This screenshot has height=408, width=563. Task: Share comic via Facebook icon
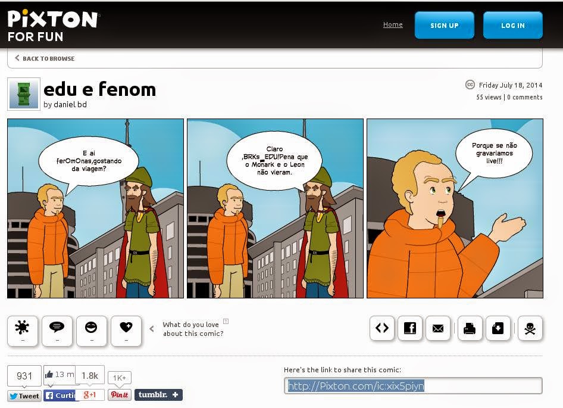point(410,328)
